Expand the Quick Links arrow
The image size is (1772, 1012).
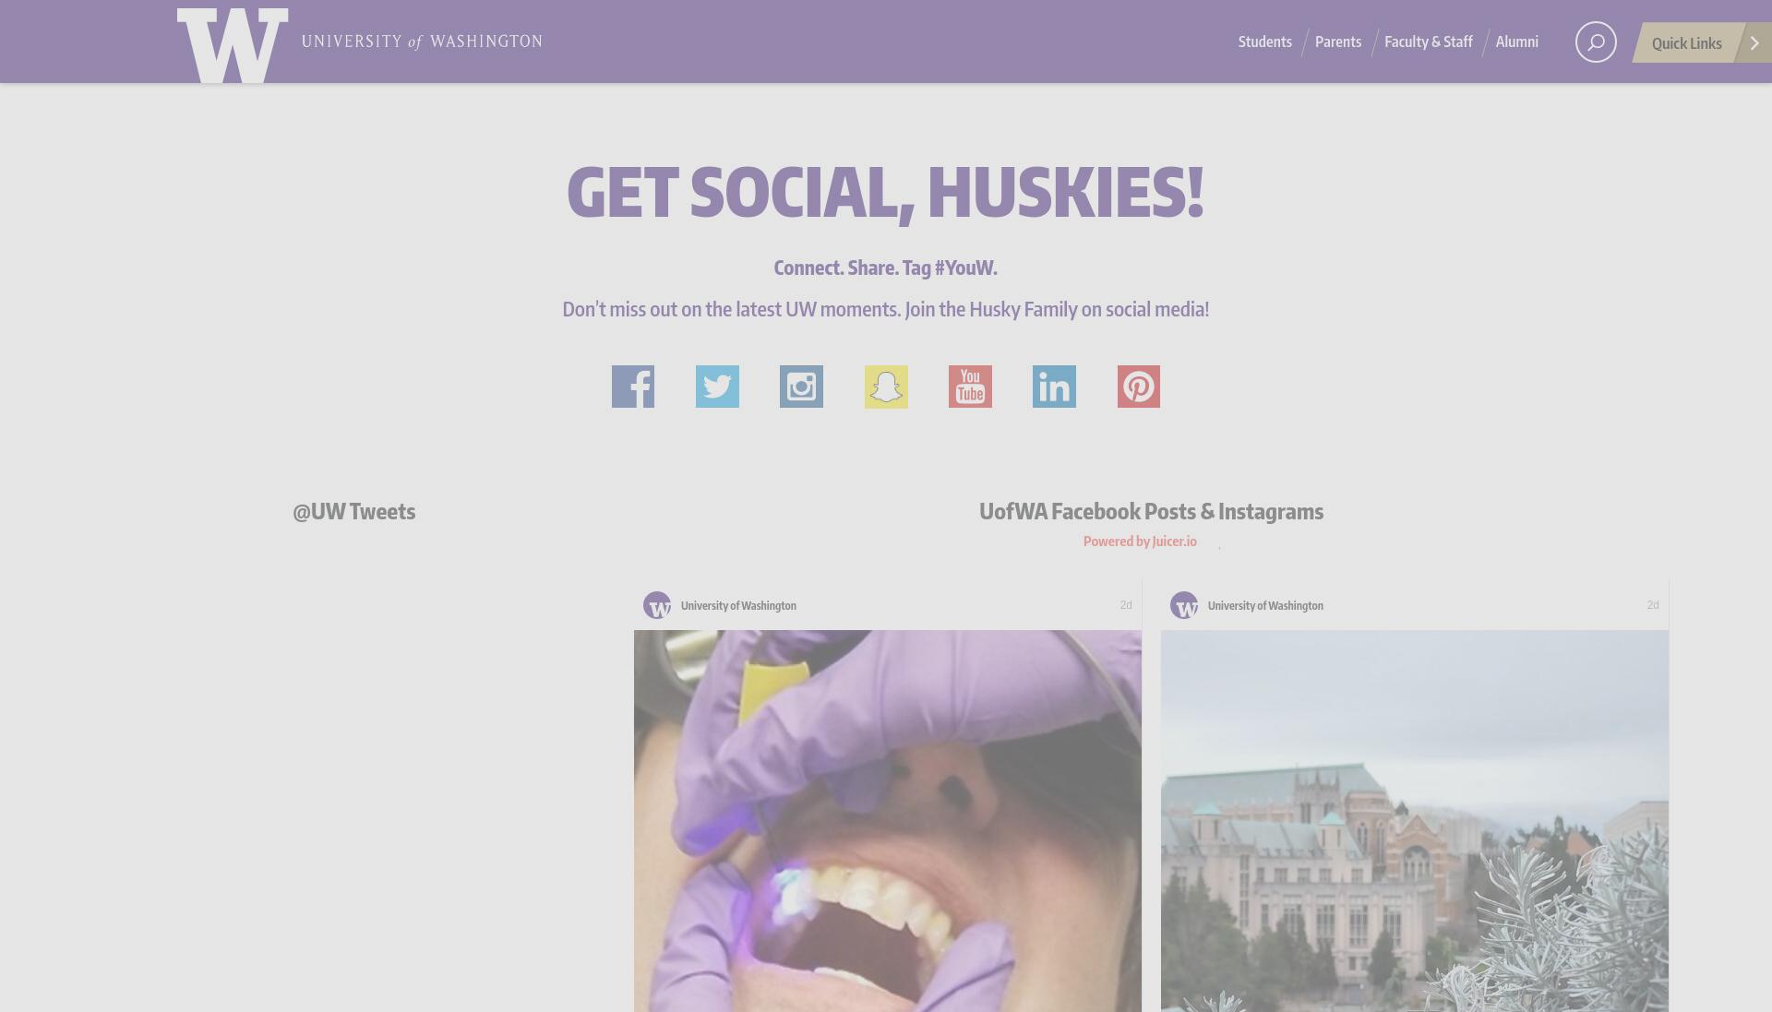click(1754, 42)
